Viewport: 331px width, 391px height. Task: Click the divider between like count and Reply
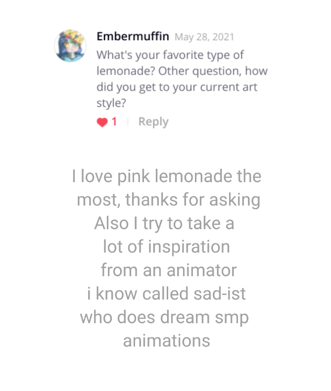[x=128, y=122]
